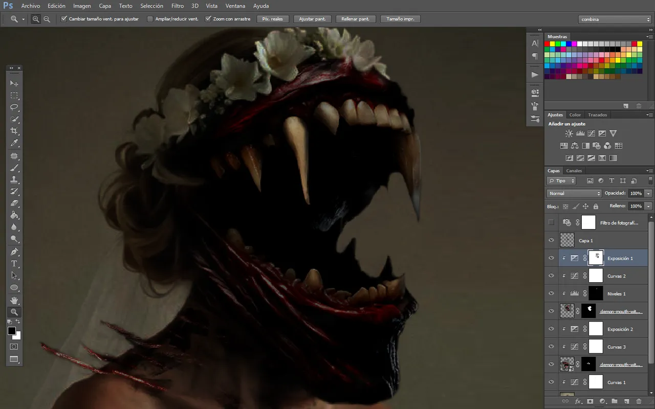655x409 pixels.
Task: Add a Levels adjustment from Ajustes panel
Action: point(580,133)
